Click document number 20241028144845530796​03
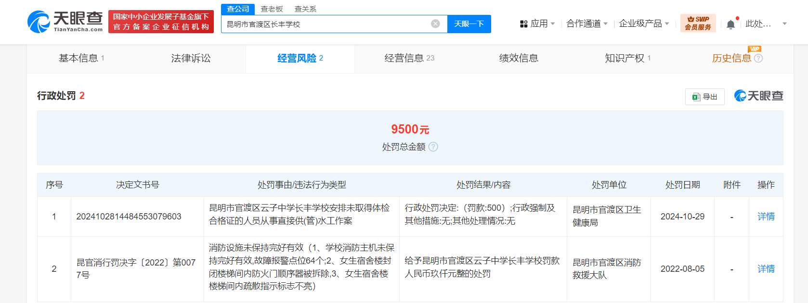This screenshot has height=303, width=808. pos(129,217)
